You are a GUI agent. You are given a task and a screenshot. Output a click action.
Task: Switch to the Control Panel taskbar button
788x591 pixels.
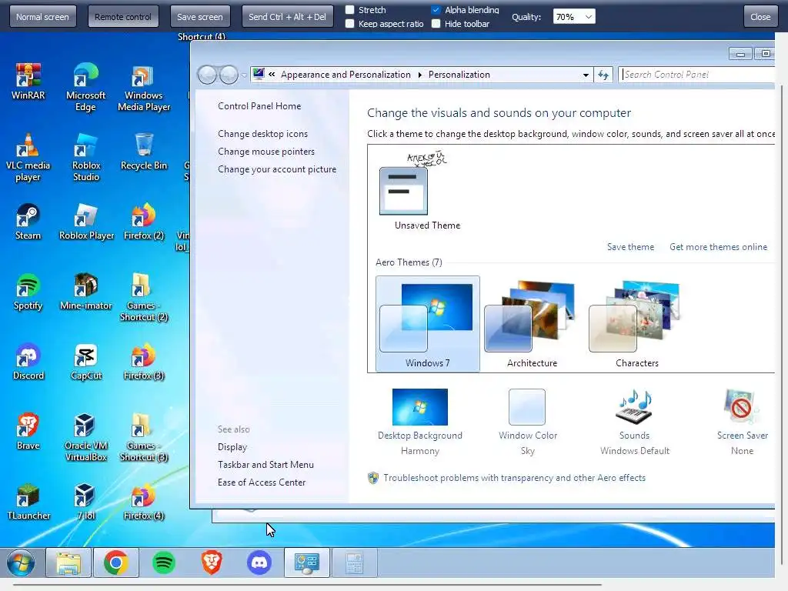point(307,563)
